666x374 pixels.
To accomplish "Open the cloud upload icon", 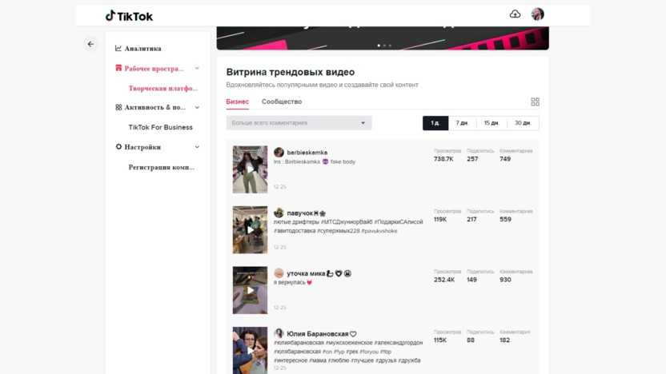I will click(515, 14).
